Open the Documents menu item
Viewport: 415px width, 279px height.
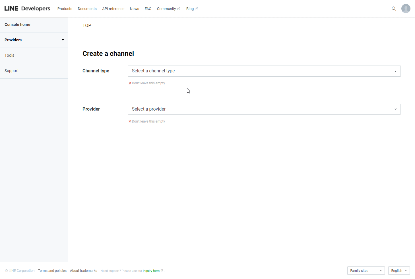click(x=87, y=9)
